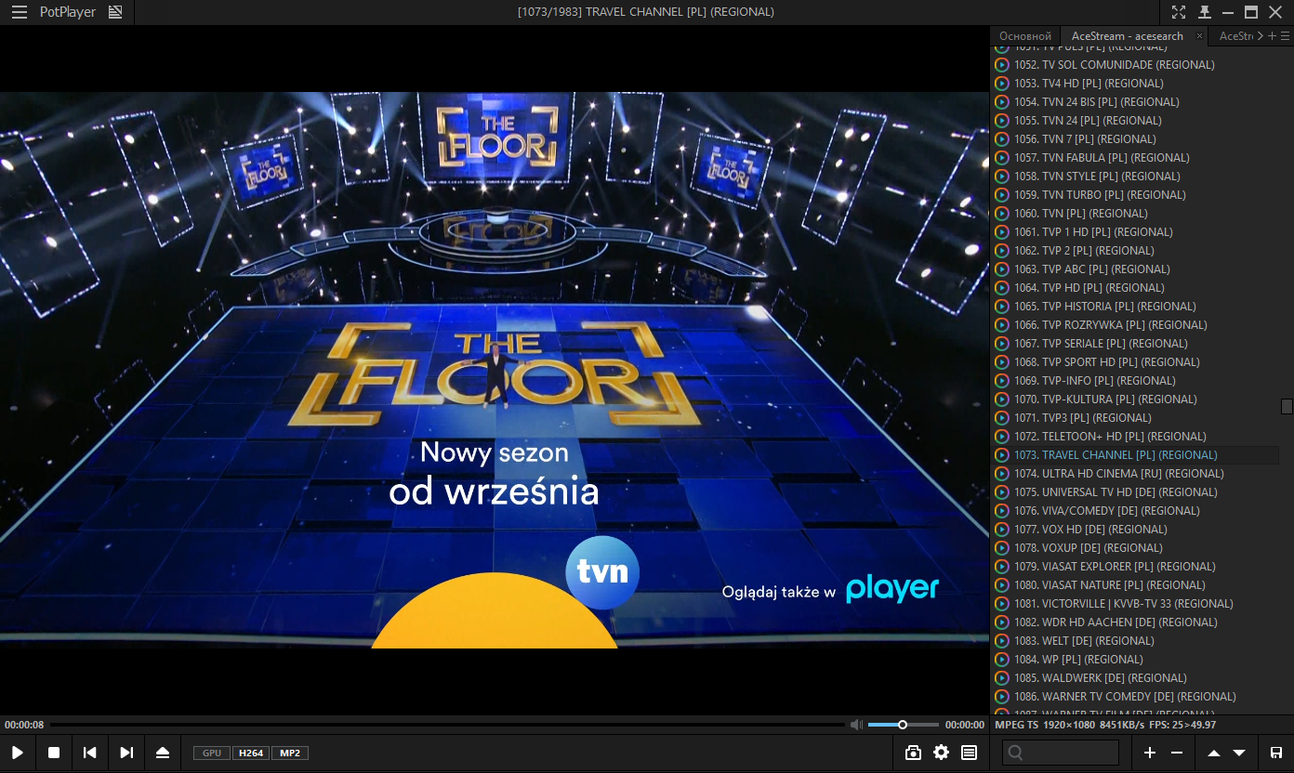Toggle fullscreen mode with the title bar arrows icon
The width and height of the screenshot is (1294, 773).
(1179, 12)
